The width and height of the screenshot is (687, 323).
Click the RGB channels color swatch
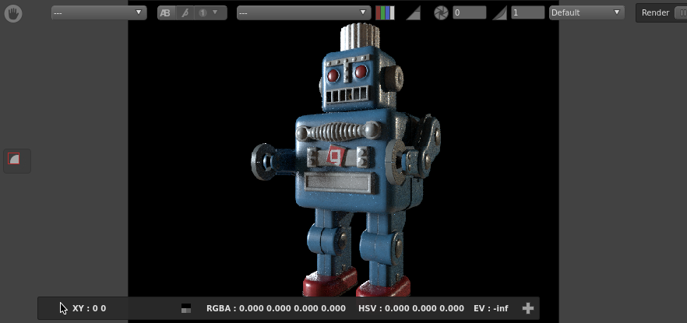coord(385,13)
